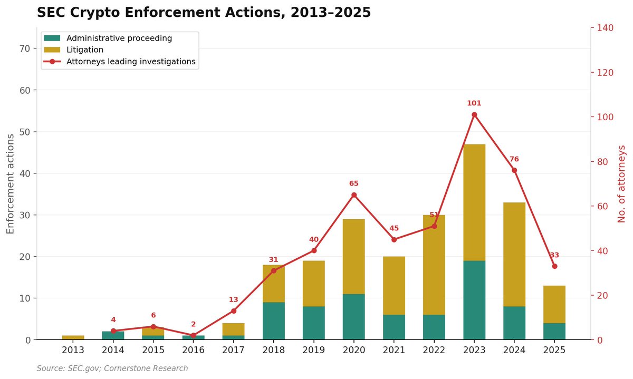
Task: Click the 2019 line data label '40'
Action: (314, 239)
